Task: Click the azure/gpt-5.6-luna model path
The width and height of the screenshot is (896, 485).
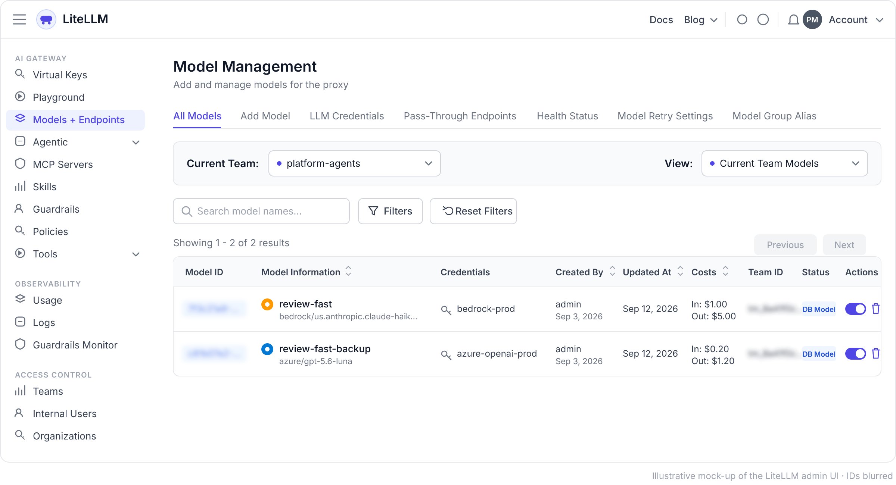Action: click(x=315, y=361)
